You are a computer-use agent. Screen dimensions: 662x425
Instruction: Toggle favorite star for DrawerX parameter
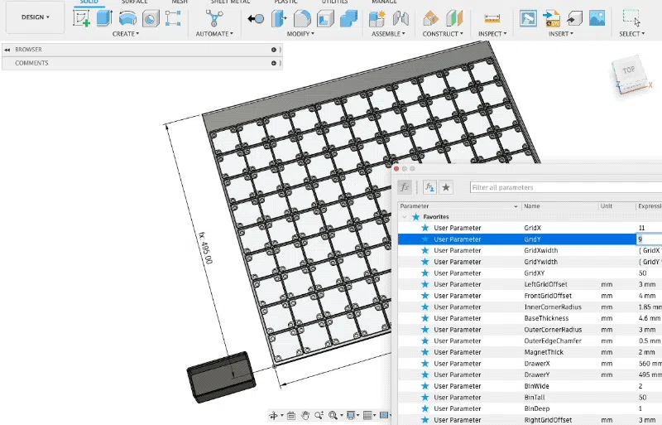coord(425,363)
